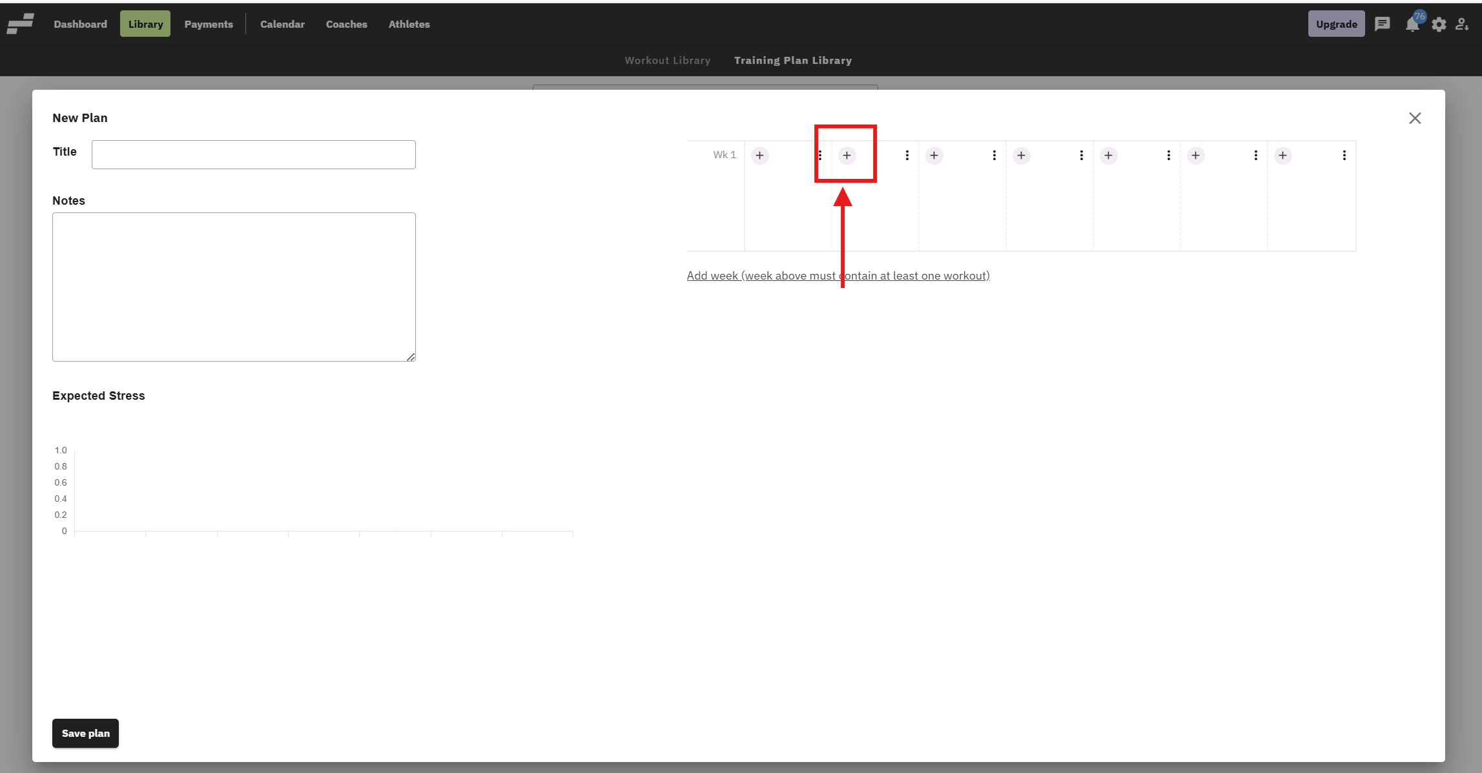
Task: Open user account icon in header
Action: point(1462,25)
